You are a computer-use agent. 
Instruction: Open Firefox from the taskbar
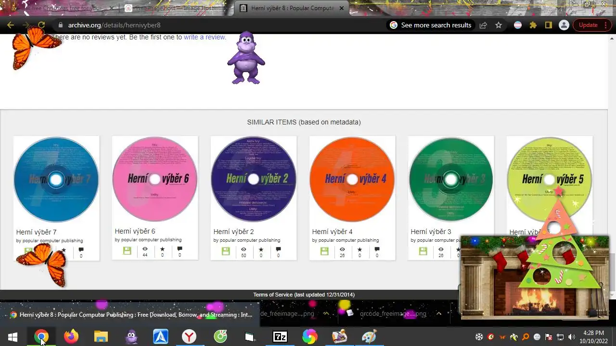coord(71,337)
